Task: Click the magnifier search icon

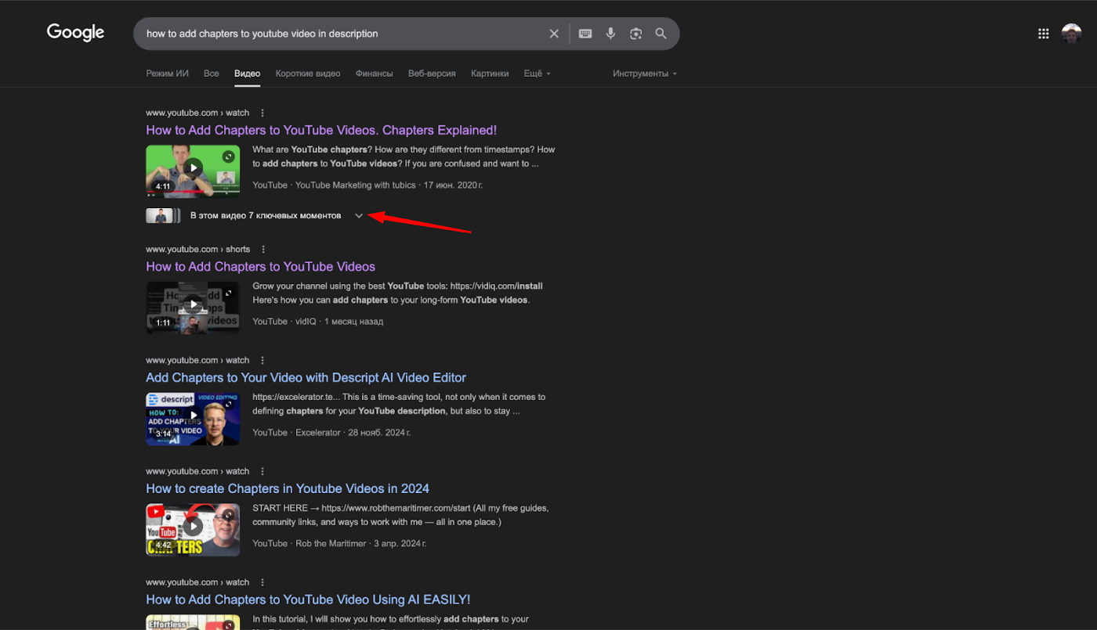Action: click(x=661, y=34)
